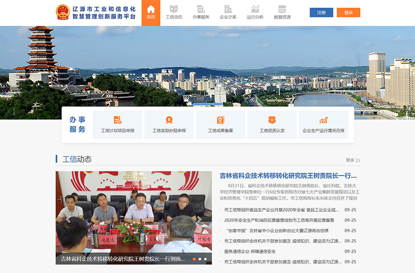
Task: Open headline 吉林省科企技术转移转化研究院 article
Action: [x=288, y=176]
